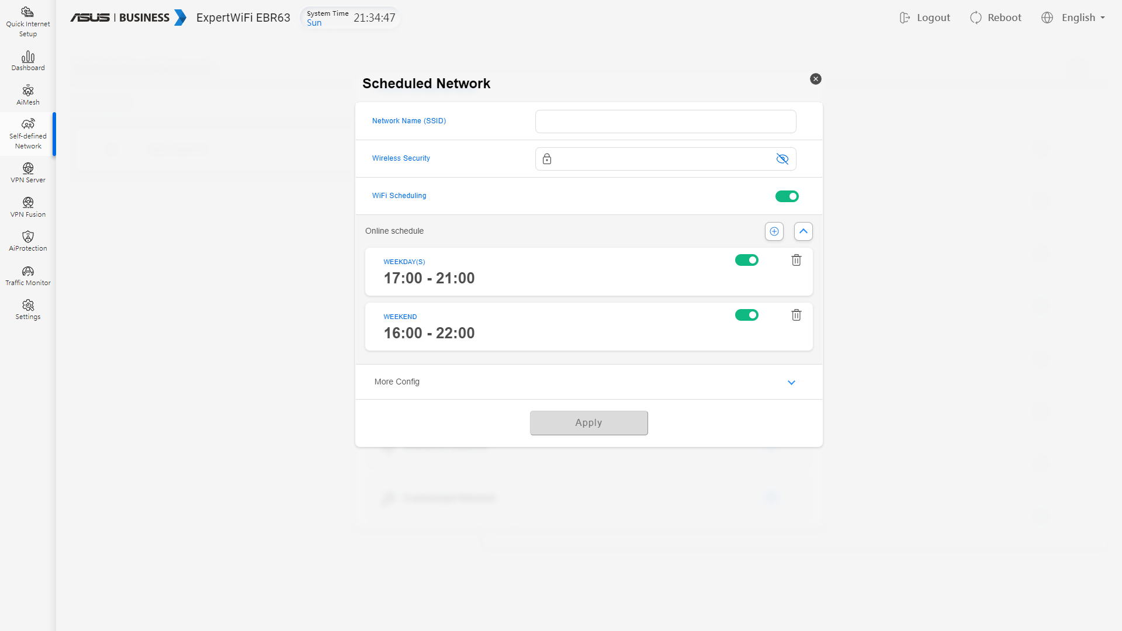Open Quick Internet Setup from sidebar

click(x=27, y=22)
